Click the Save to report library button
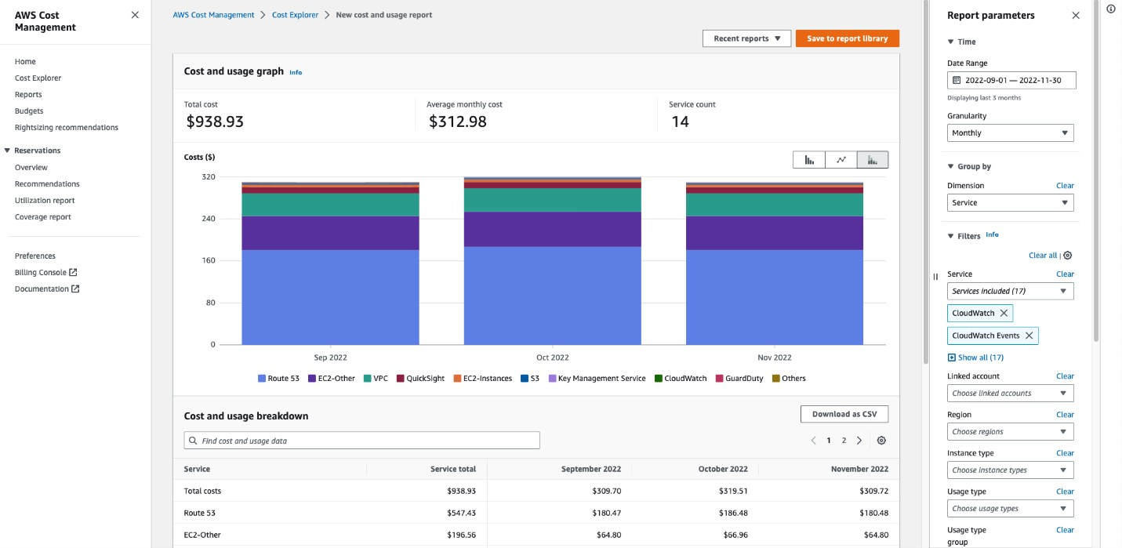This screenshot has width=1122, height=548. (x=847, y=38)
